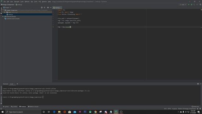Open the Refactor menu
The height and width of the screenshot is (114, 202).
pyautogui.click(x=27, y=2)
